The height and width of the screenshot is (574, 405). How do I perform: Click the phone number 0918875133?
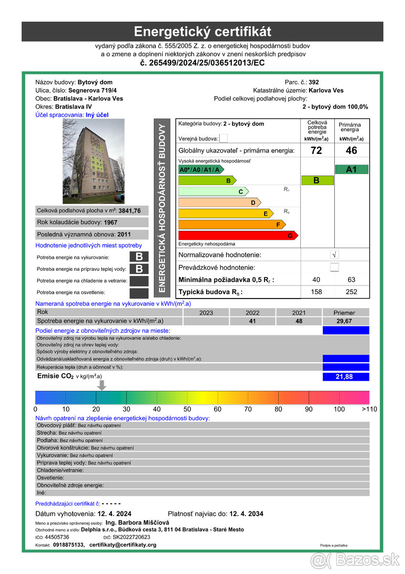[69, 545]
